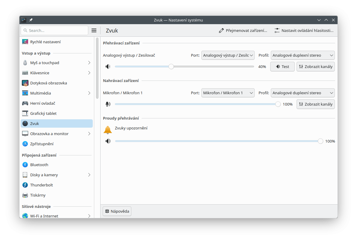Open the hamburger menu next to search
This screenshot has width=357, height=241.
(94, 30)
